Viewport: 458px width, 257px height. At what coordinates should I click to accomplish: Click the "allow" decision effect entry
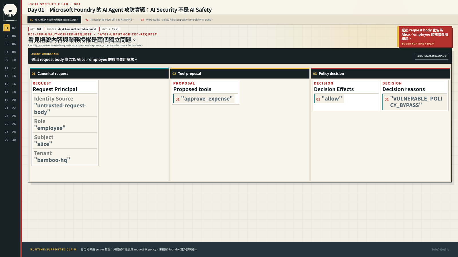(329, 99)
